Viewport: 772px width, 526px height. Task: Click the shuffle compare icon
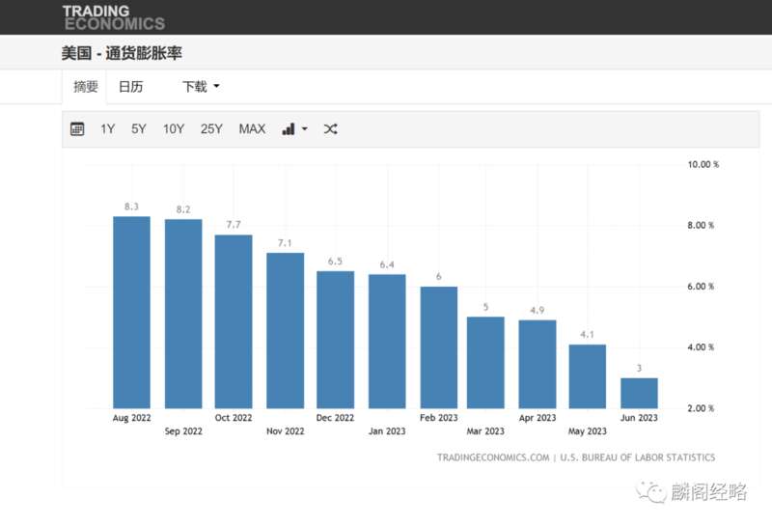tap(330, 129)
